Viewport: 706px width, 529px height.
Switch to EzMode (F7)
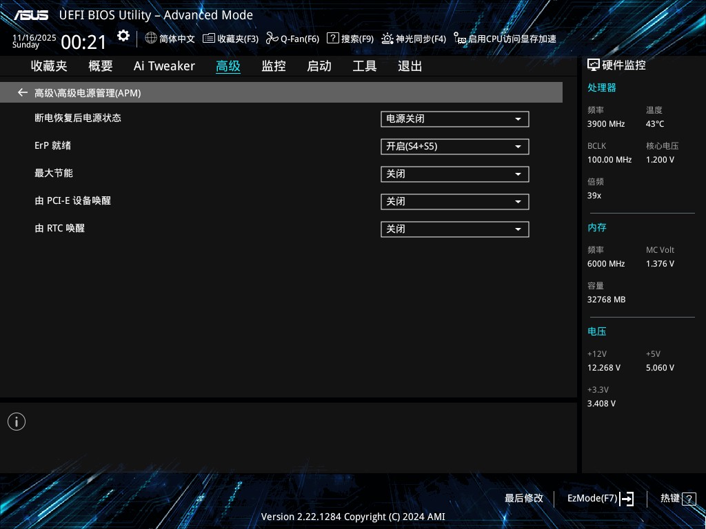click(600, 498)
